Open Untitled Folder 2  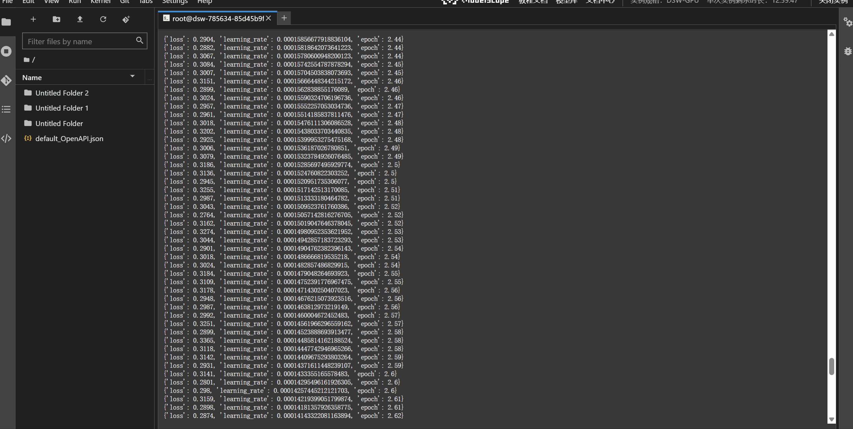click(x=62, y=93)
